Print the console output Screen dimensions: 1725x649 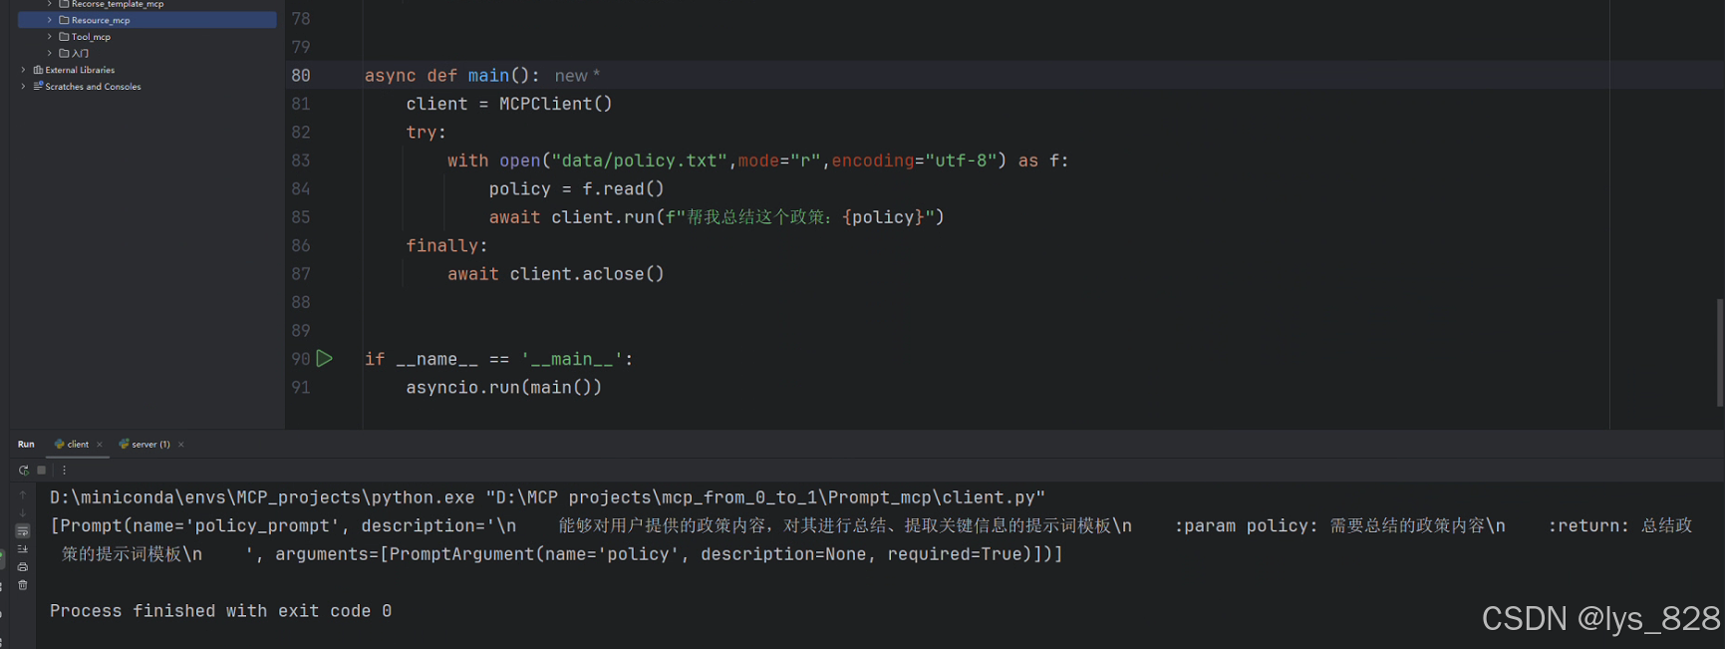23,567
